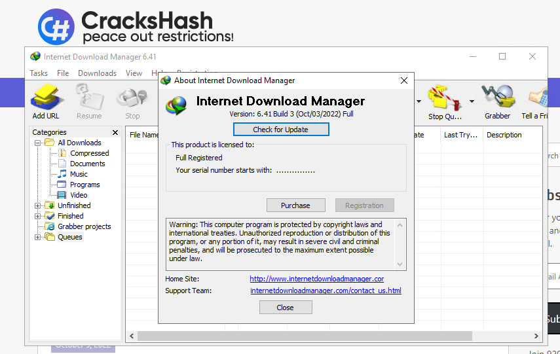Collapse the All Downloads tree node
560x354 pixels.
tap(37, 143)
